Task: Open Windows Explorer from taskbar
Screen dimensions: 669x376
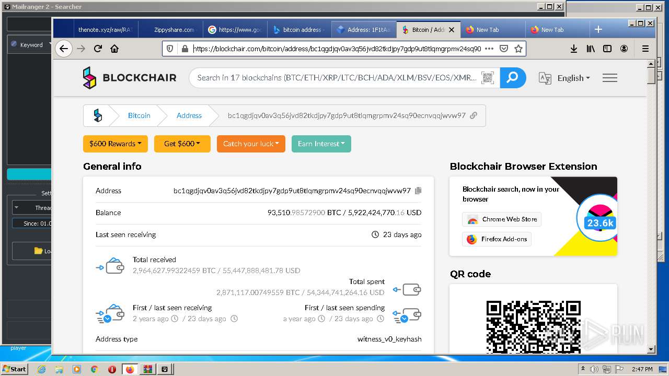Action: point(59,369)
